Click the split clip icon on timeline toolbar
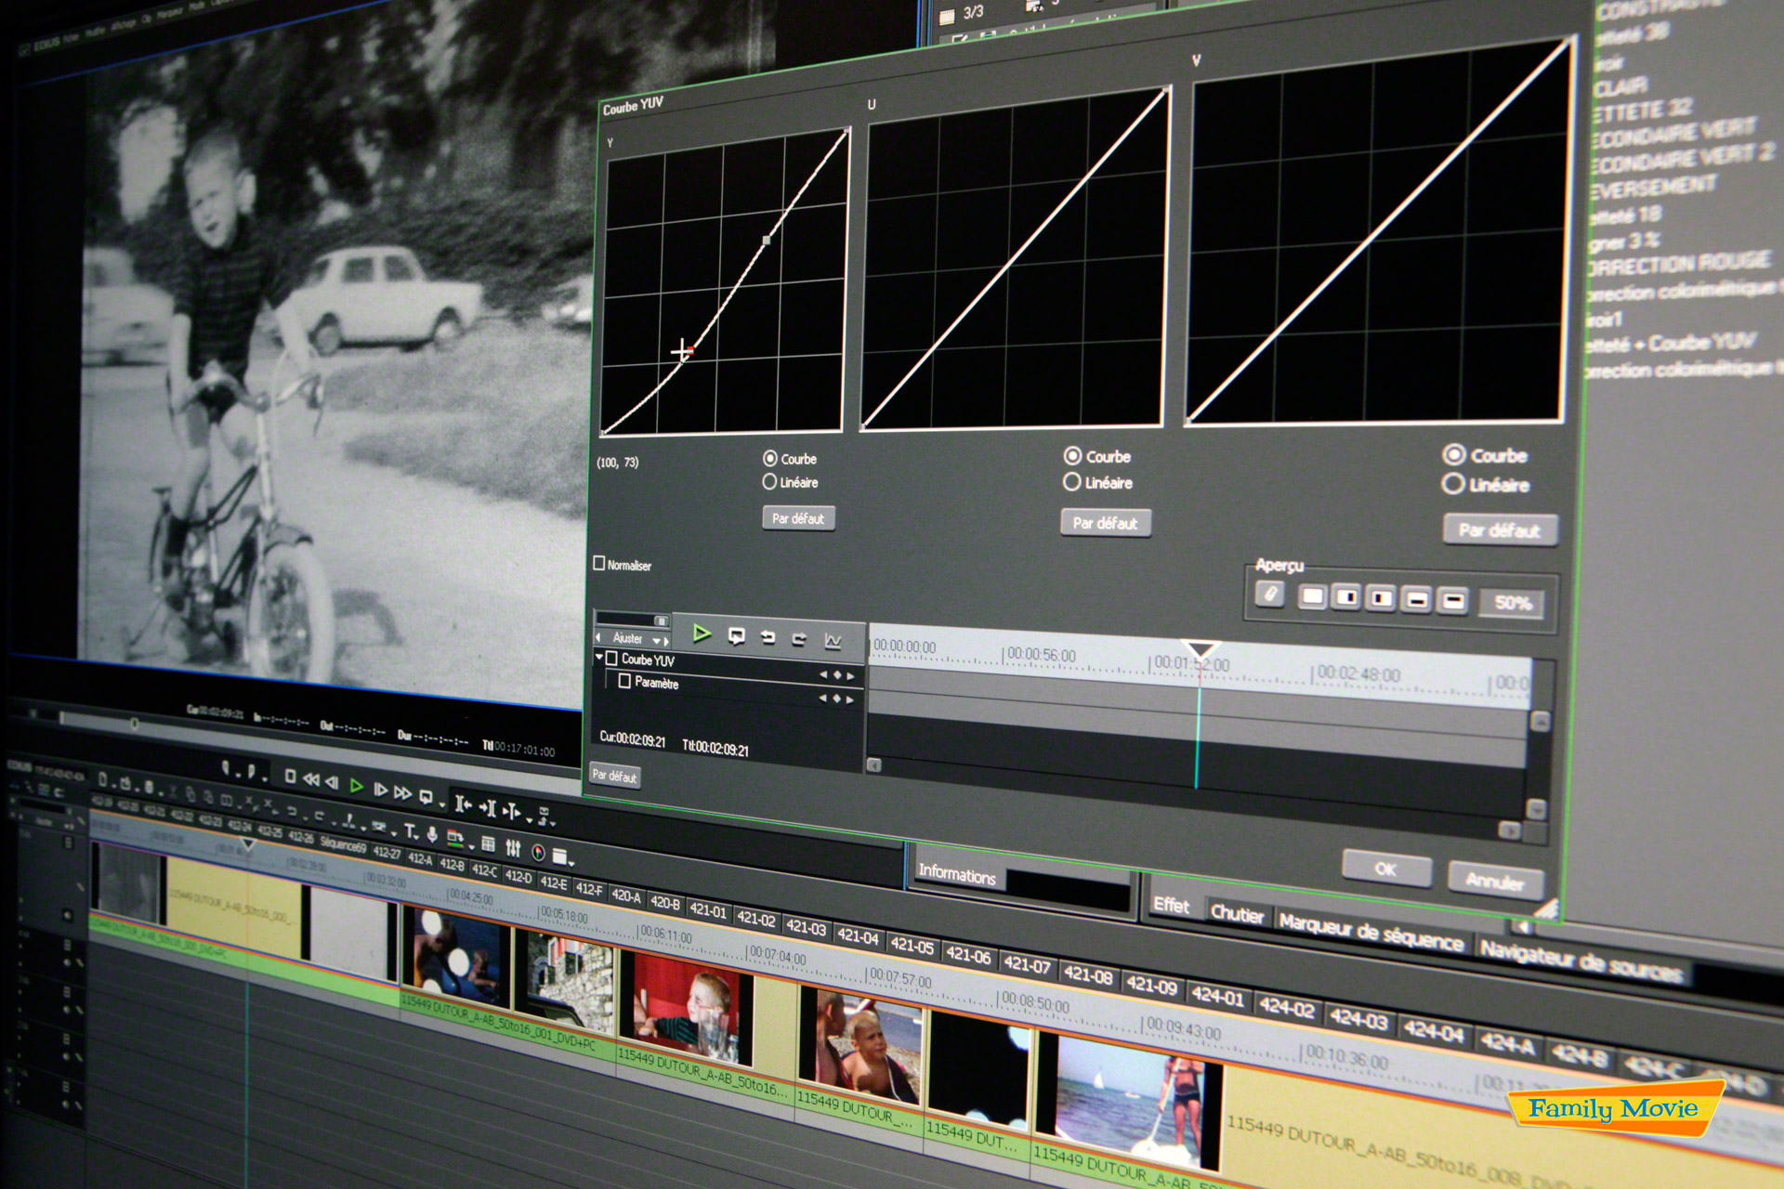 (x=511, y=811)
